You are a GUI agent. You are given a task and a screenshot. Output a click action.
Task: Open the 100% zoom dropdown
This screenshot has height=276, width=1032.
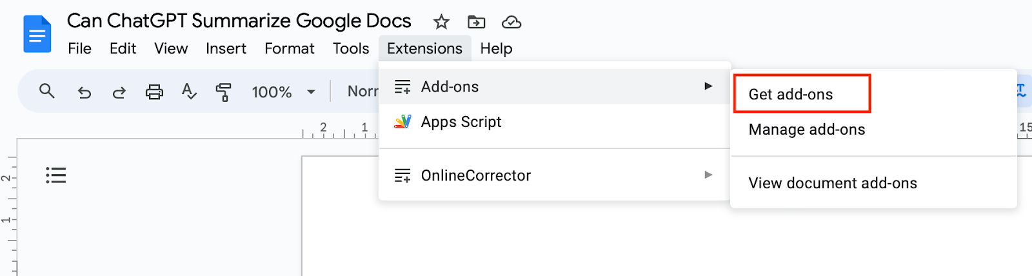284,92
